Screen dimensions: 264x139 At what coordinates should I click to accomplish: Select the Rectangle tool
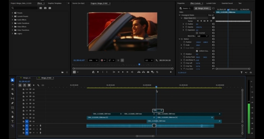pos(13,107)
